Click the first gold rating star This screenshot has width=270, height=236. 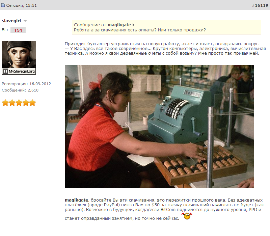coord(5,103)
